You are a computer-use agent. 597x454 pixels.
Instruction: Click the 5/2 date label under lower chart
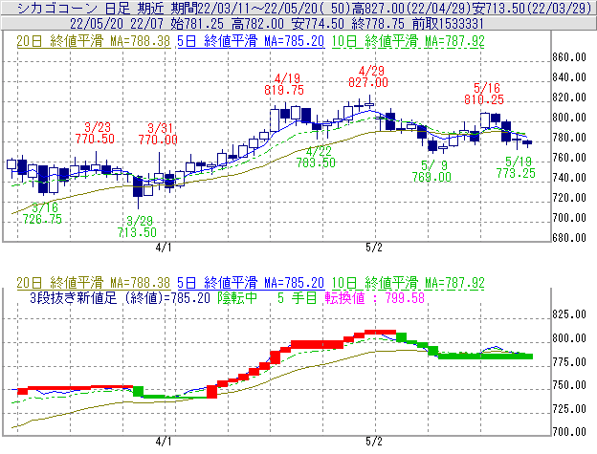pos(374,442)
